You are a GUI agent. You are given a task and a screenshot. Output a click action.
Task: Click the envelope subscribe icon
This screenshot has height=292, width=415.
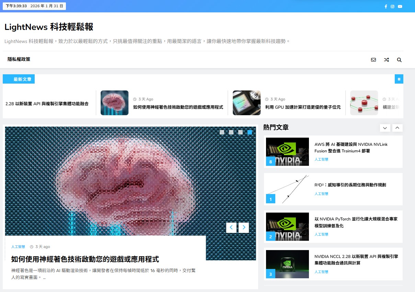pos(373,60)
